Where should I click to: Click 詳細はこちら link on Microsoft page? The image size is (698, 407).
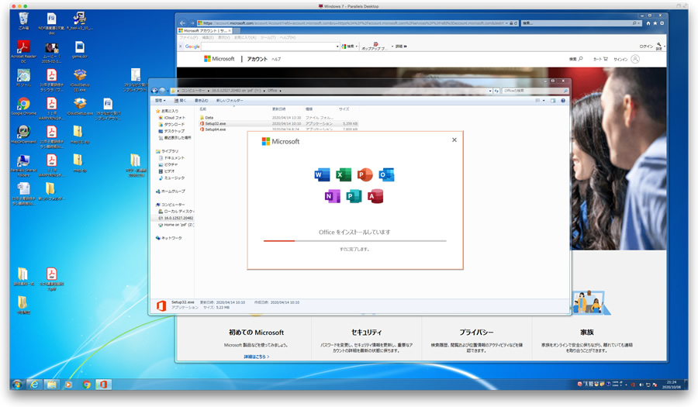[257, 357]
